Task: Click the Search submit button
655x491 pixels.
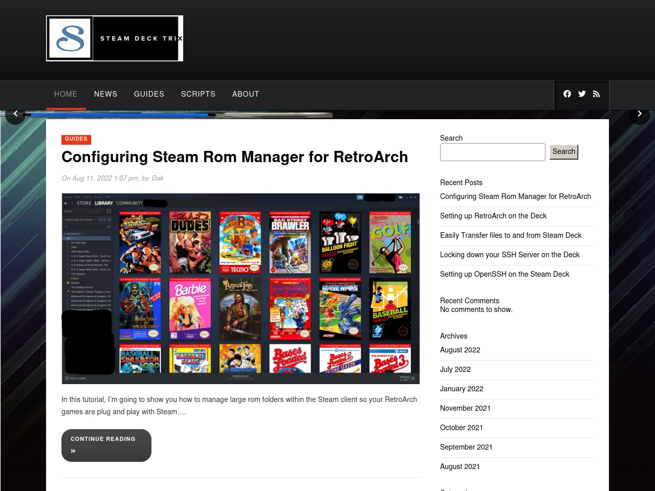Action: click(564, 152)
